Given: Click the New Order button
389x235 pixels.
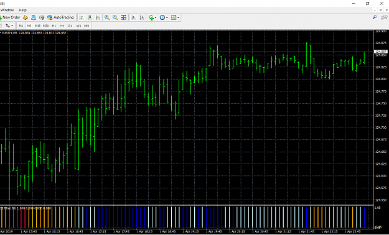Looking at the screenshot, I should point(10,17).
